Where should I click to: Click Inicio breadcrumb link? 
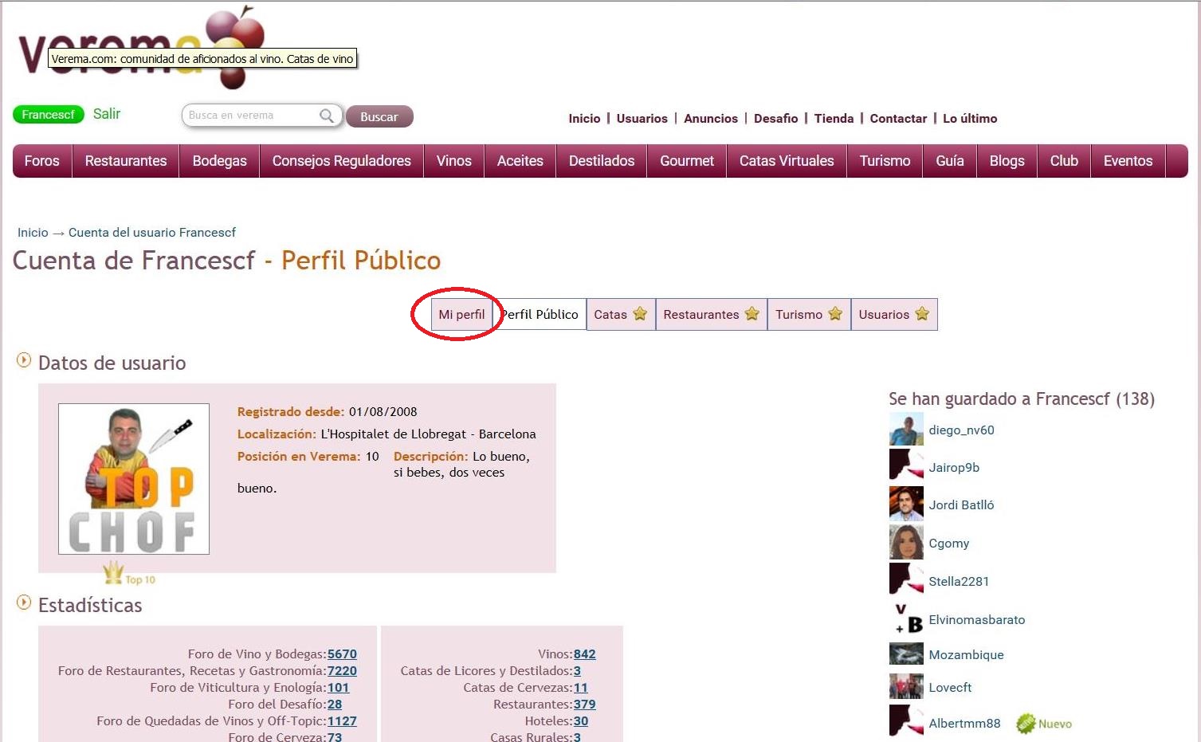pos(33,233)
